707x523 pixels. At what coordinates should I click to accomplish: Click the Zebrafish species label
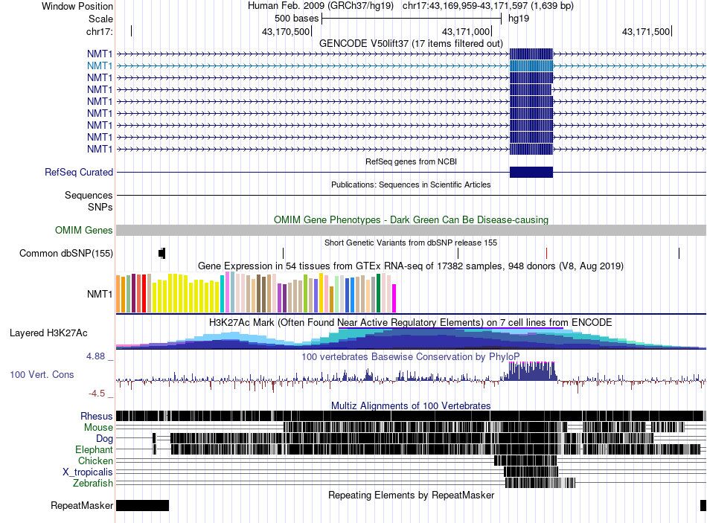point(93,483)
